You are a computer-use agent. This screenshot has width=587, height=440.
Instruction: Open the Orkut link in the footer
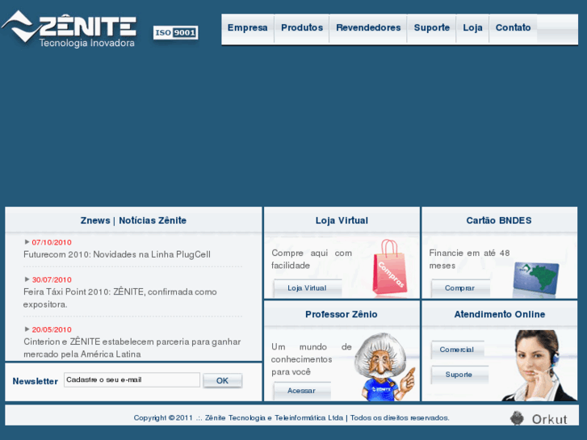pyautogui.click(x=539, y=418)
